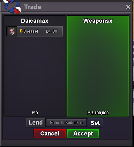This screenshot has width=134, height=147.
Task: Click the Sneasel name text
Action: pos(31,31)
